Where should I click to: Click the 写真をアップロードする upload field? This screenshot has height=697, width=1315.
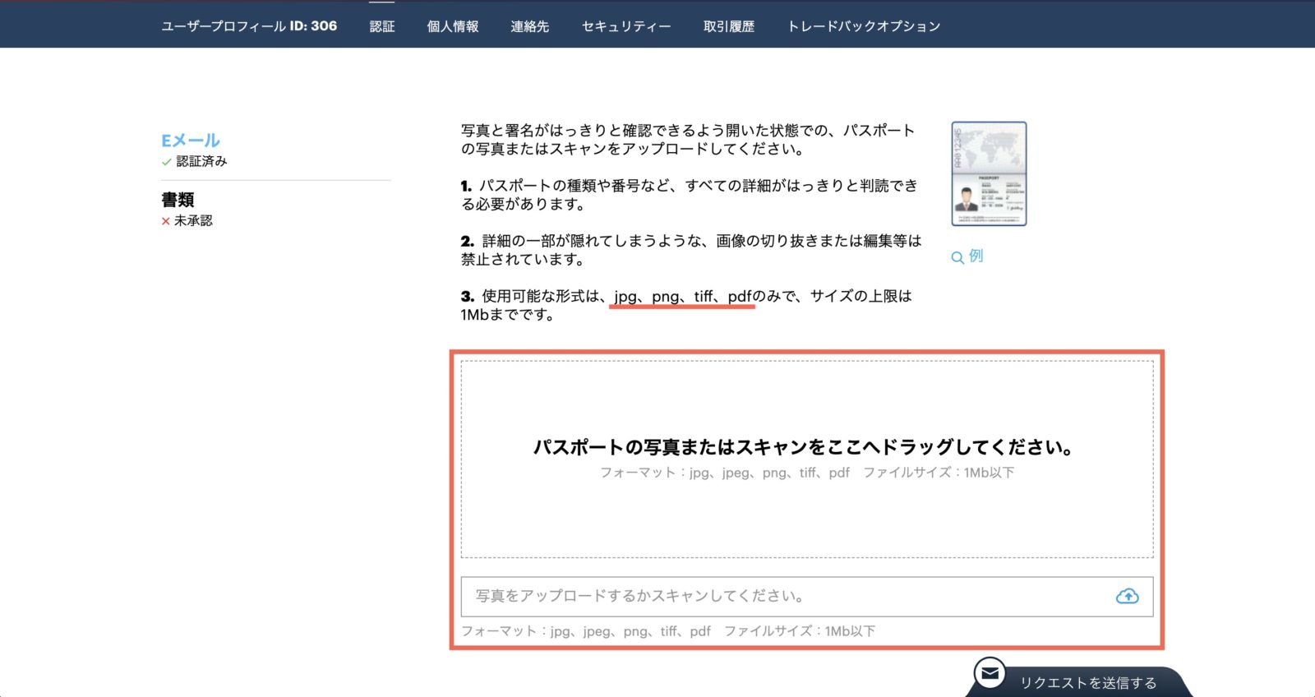tap(807, 597)
